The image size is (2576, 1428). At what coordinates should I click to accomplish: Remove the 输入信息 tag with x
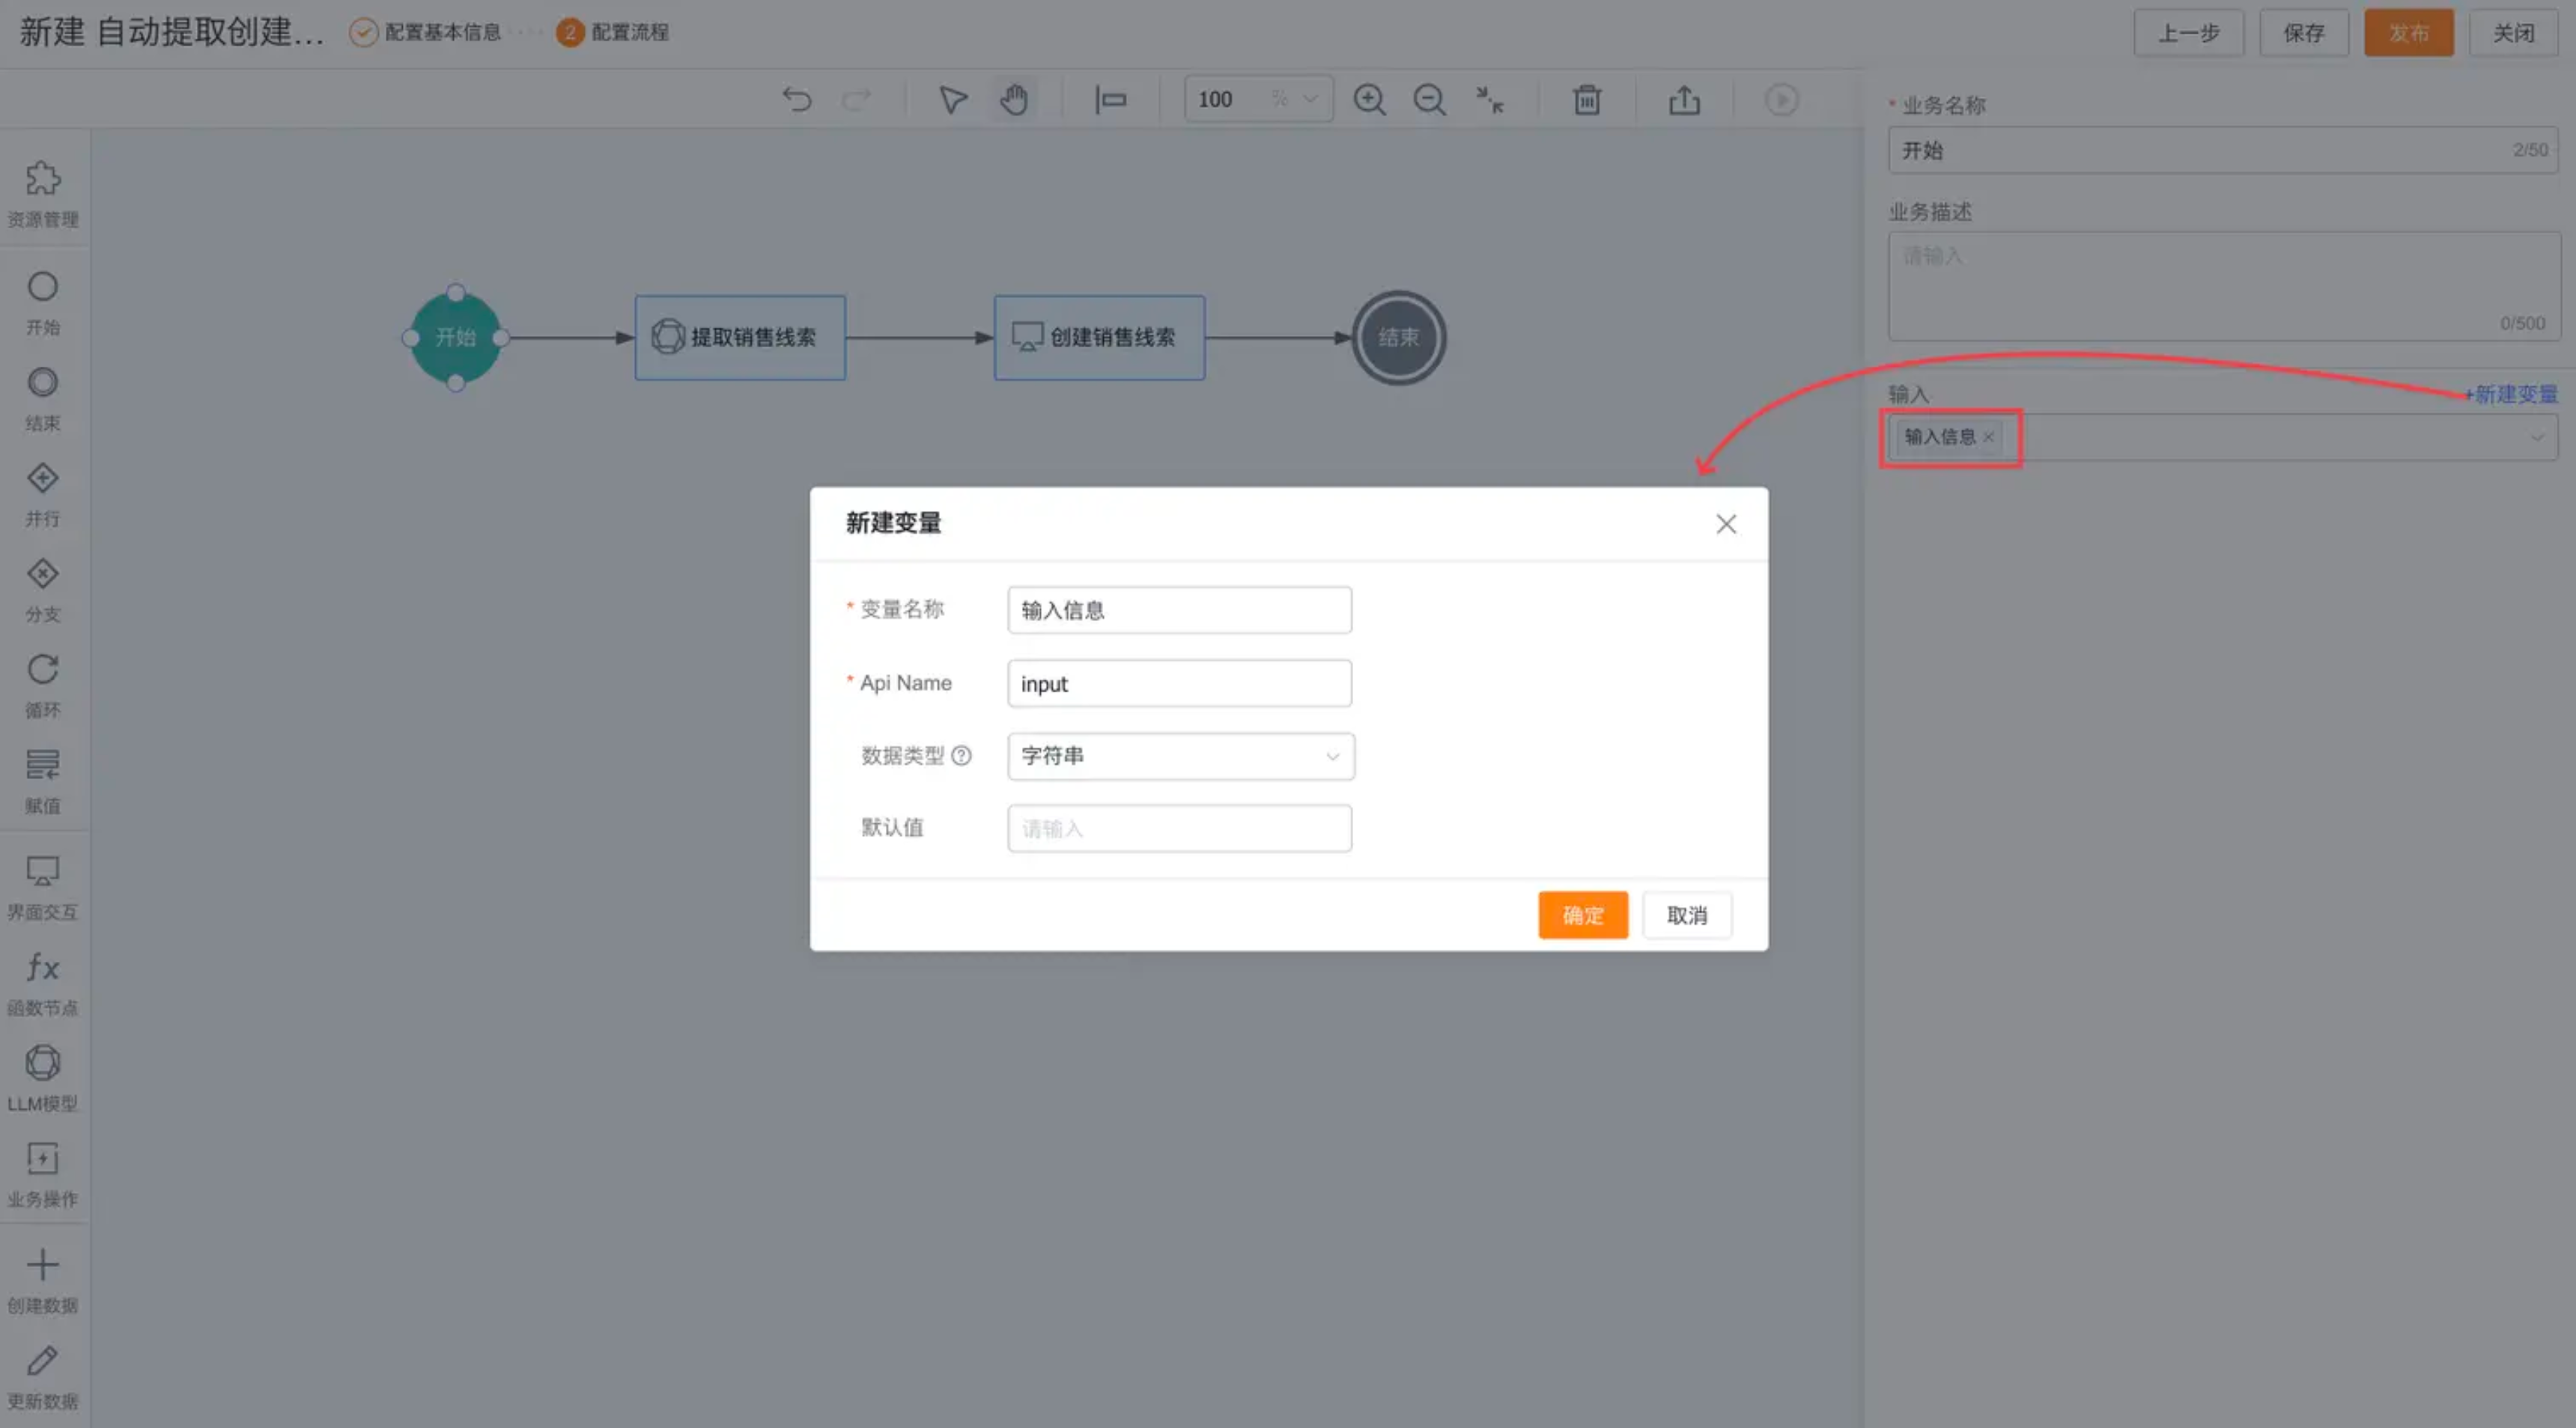tap(1988, 436)
